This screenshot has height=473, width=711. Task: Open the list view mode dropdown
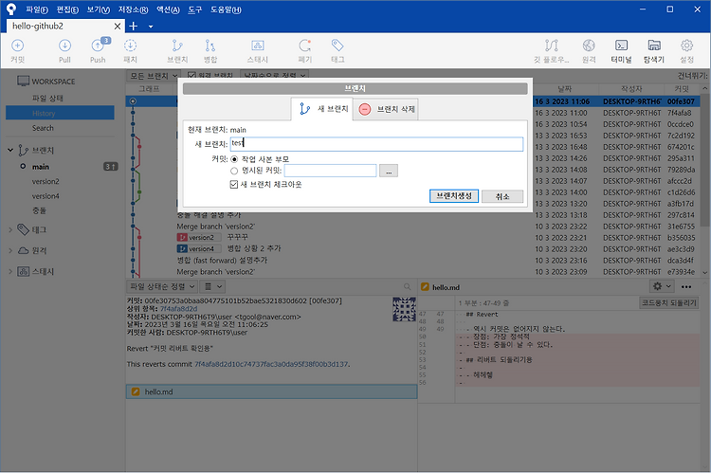(212, 286)
